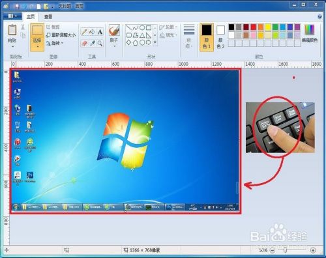Click the Start orb in the pasted screenshot
This screenshot has width=326, height=258.
tap(16, 207)
